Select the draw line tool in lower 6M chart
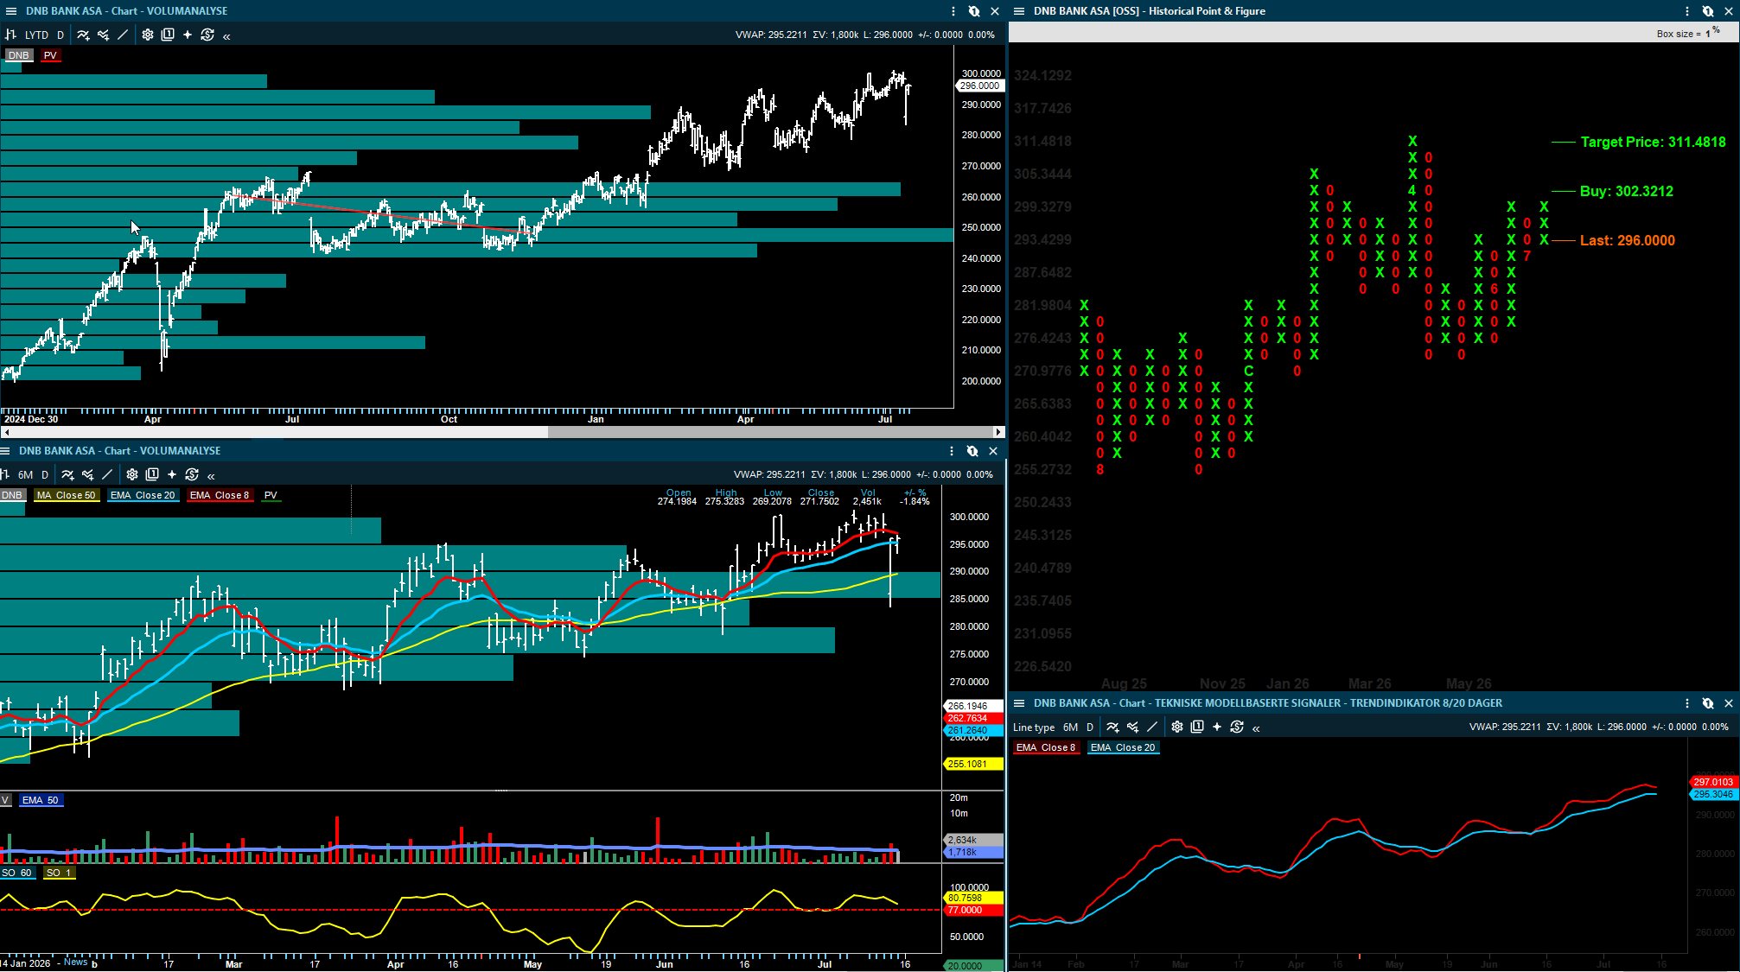Screen dimensions: 1740x972 (x=107, y=474)
